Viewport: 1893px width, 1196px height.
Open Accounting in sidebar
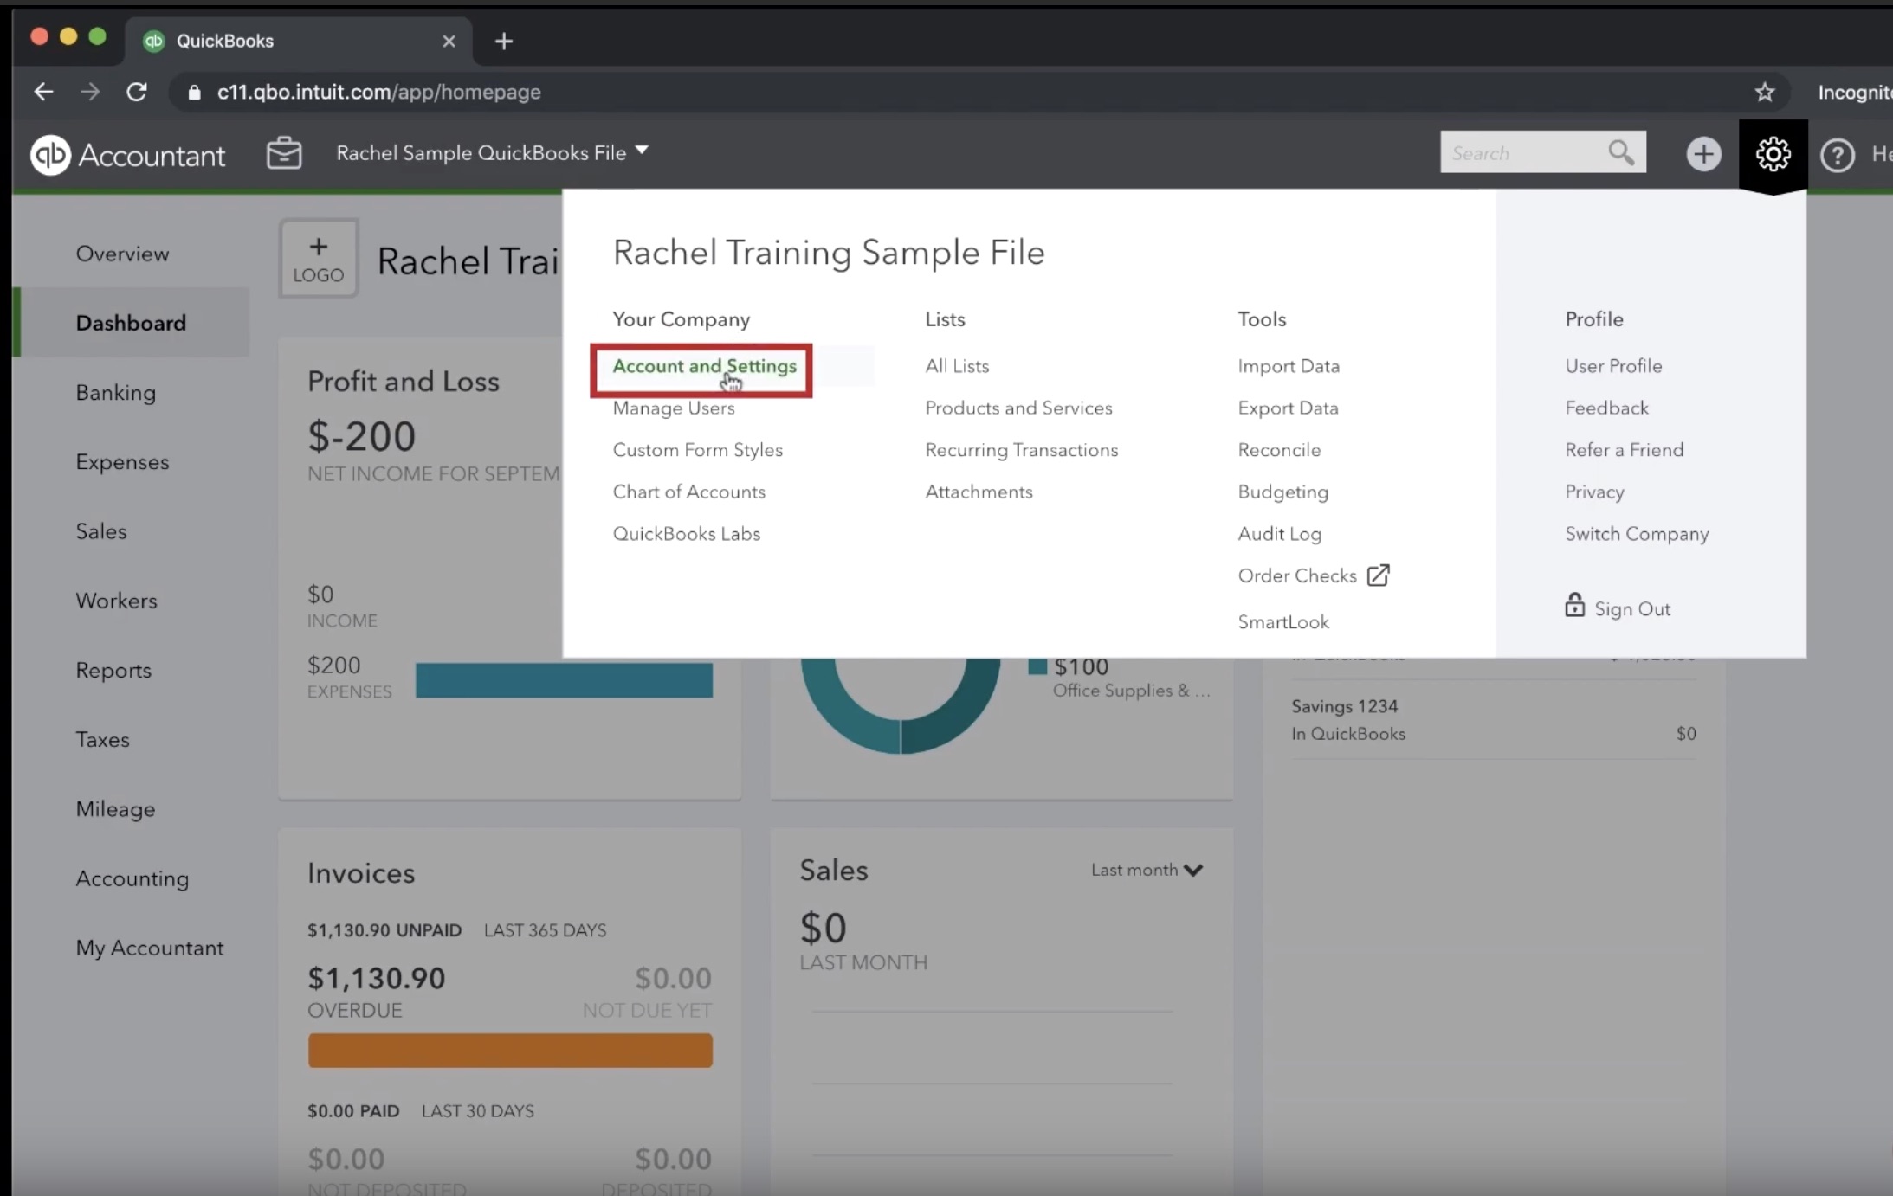click(132, 878)
